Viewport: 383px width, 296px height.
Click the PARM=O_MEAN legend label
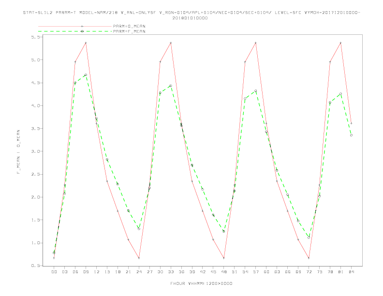tap(129, 26)
